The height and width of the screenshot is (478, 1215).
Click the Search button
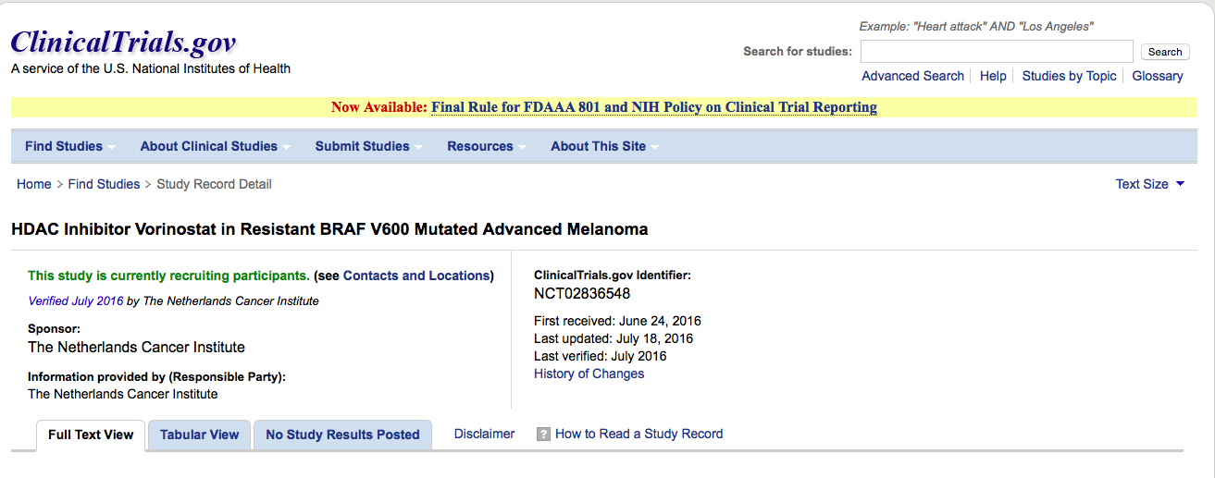[x=1165, y=52]
